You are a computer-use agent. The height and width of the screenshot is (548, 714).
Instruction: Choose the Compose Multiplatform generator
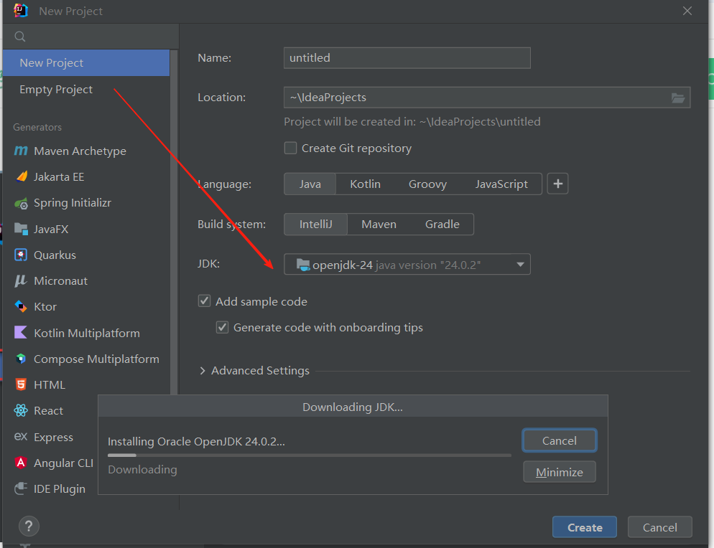86,359
